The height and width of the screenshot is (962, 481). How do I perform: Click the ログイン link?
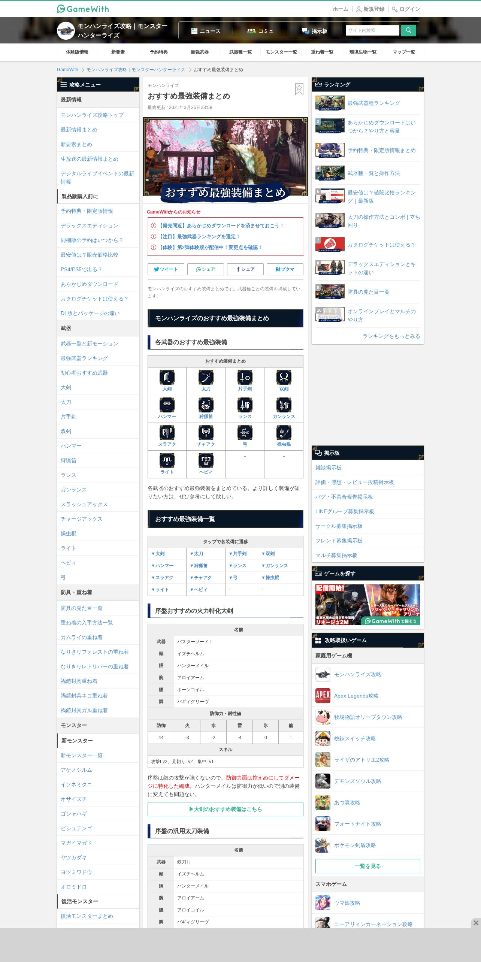click(406, 9)
